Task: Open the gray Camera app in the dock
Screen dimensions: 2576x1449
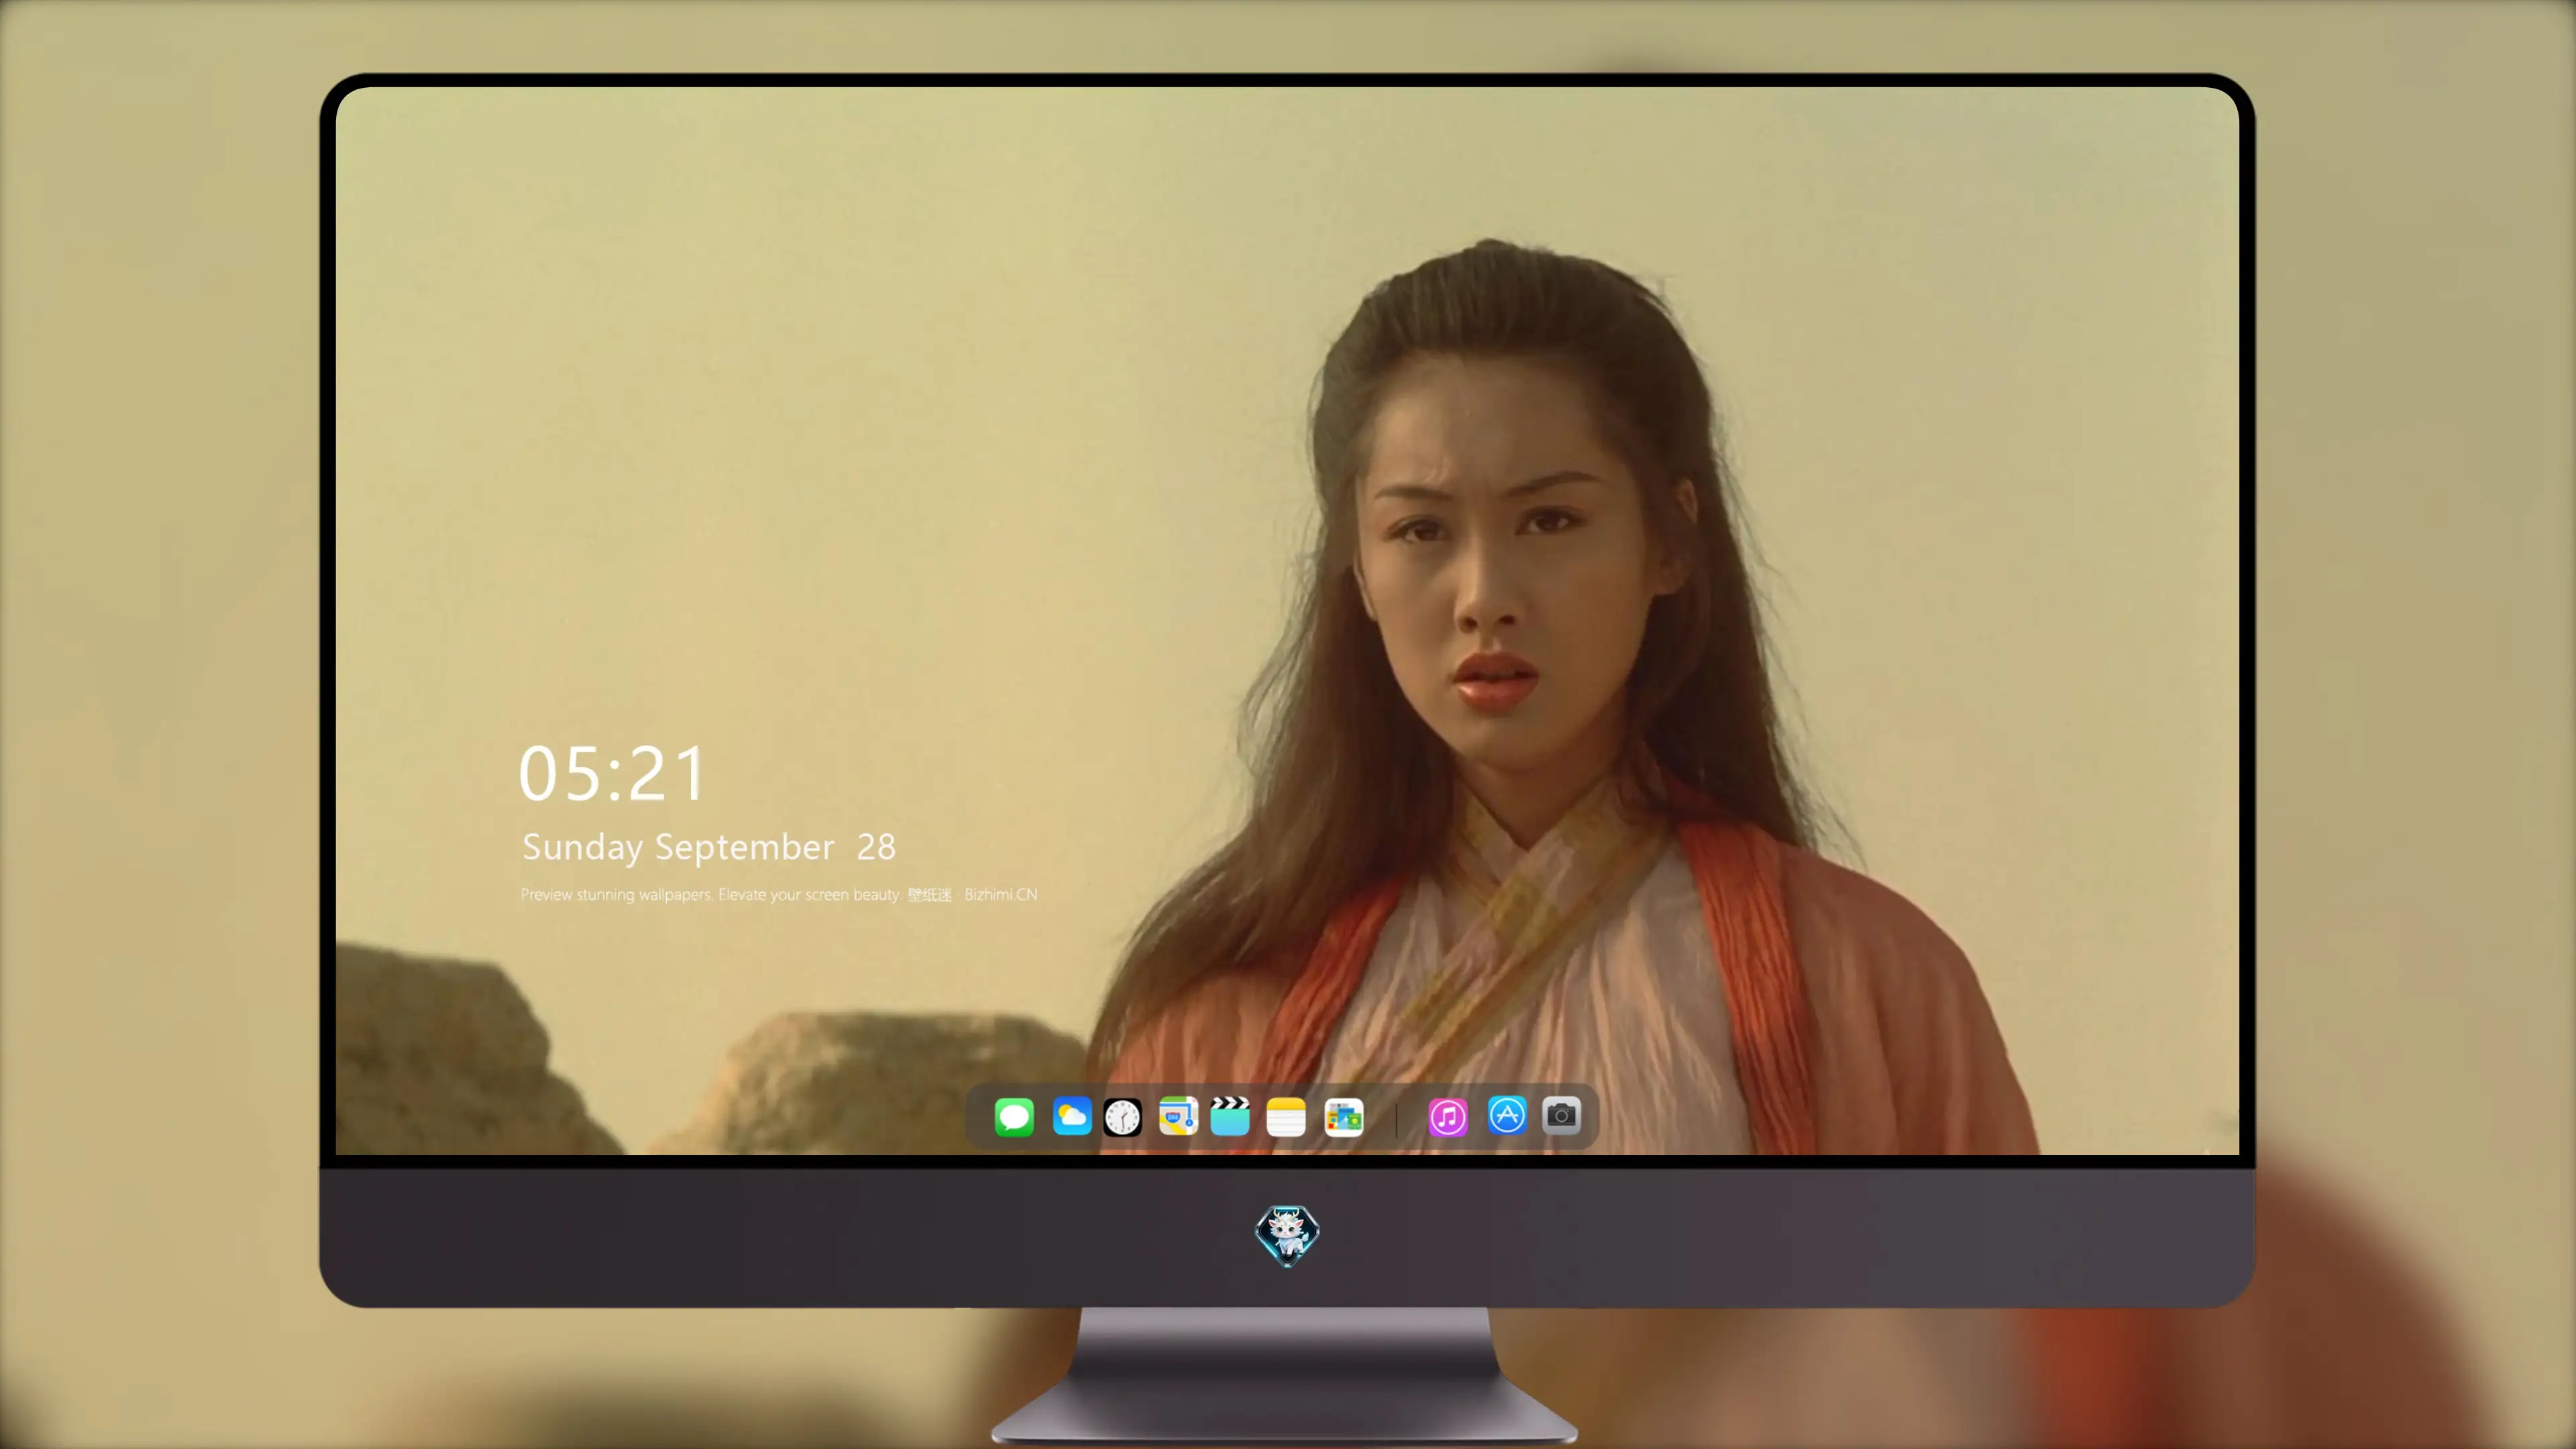Action: (x=1561, y=1115)
